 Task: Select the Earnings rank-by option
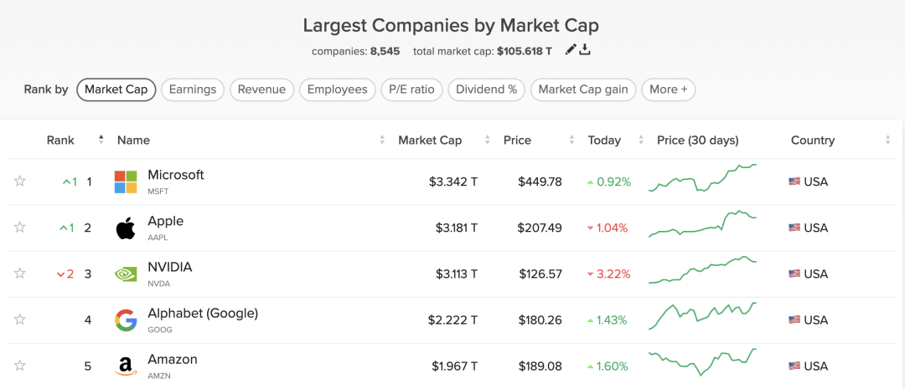[x=193, y=90]
